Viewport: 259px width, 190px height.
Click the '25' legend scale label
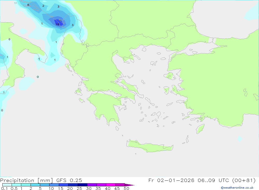pos(79,188)
